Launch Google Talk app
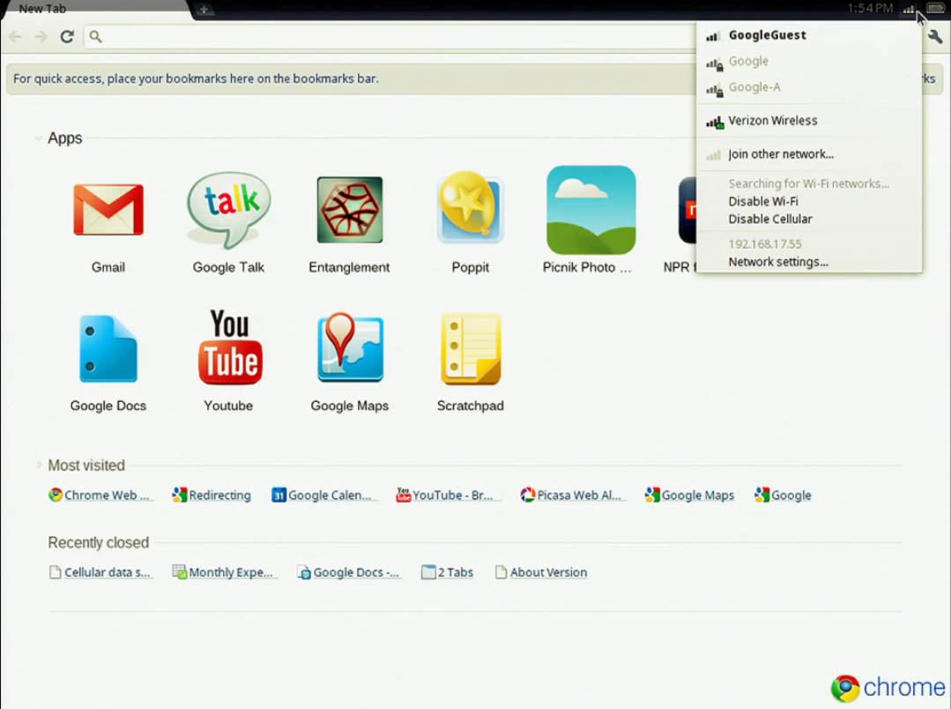The height and width of the screenshot is (709, 951). point(228,211)
